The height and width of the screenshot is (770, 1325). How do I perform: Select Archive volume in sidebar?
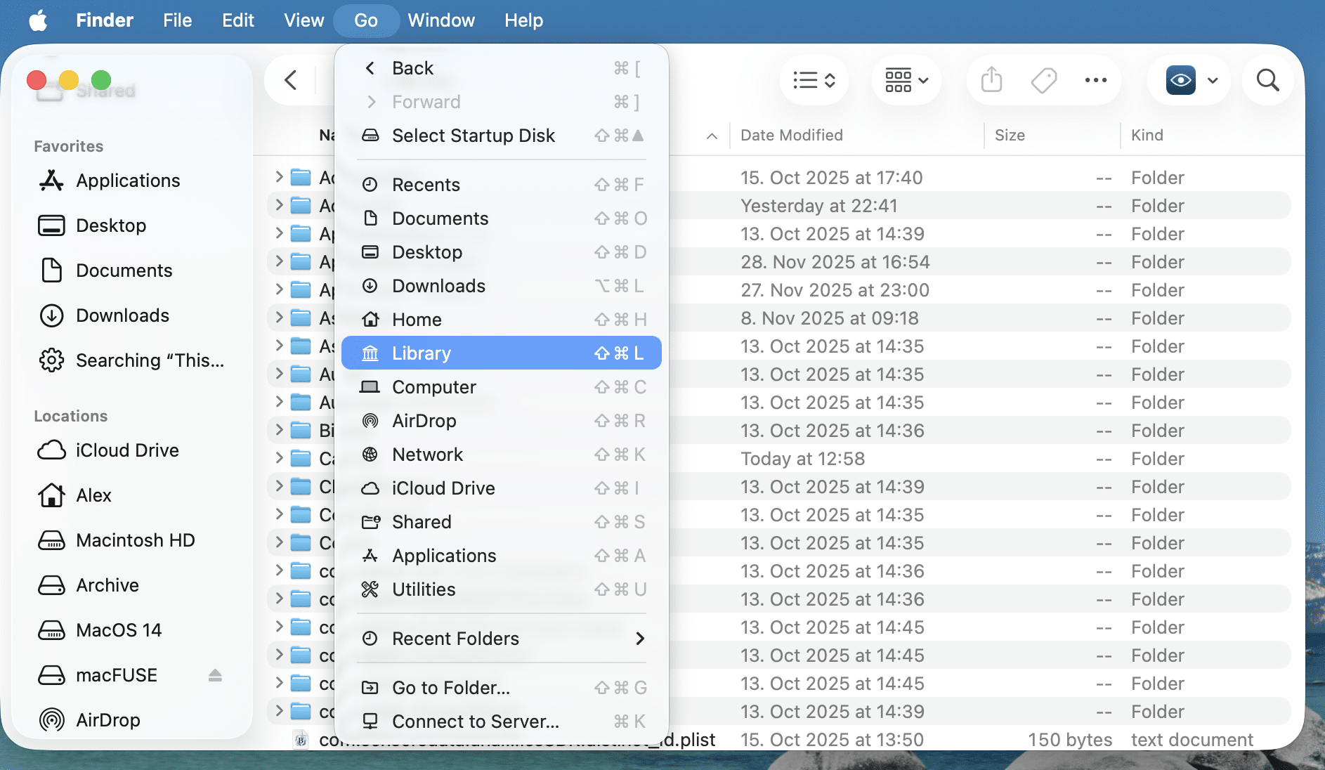pyautogui.click(x=132, y=585)
